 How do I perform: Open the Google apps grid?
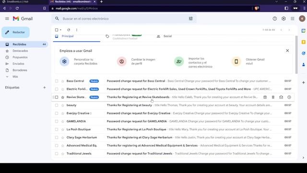292,19
